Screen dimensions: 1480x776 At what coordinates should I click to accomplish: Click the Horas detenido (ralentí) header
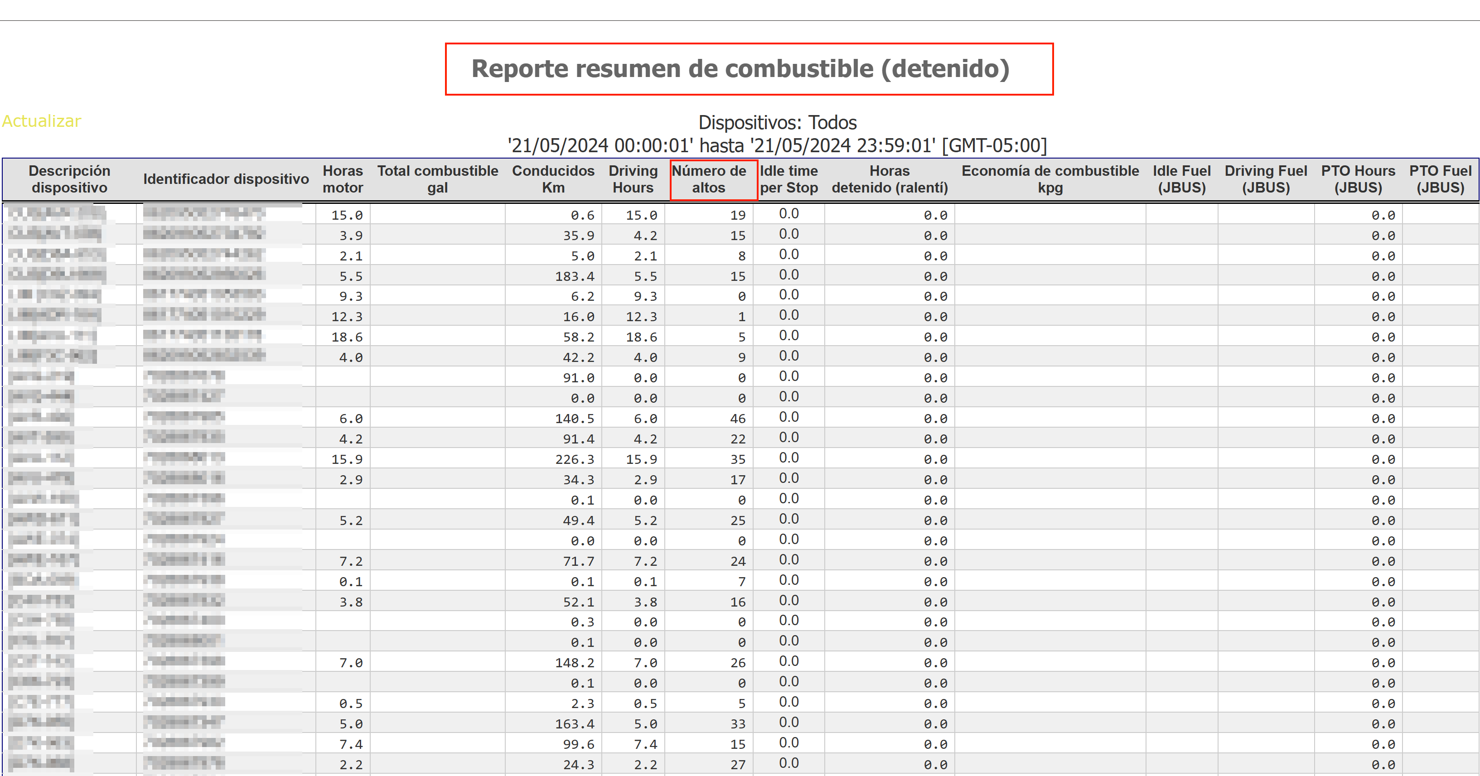click(x=890, y=179)
